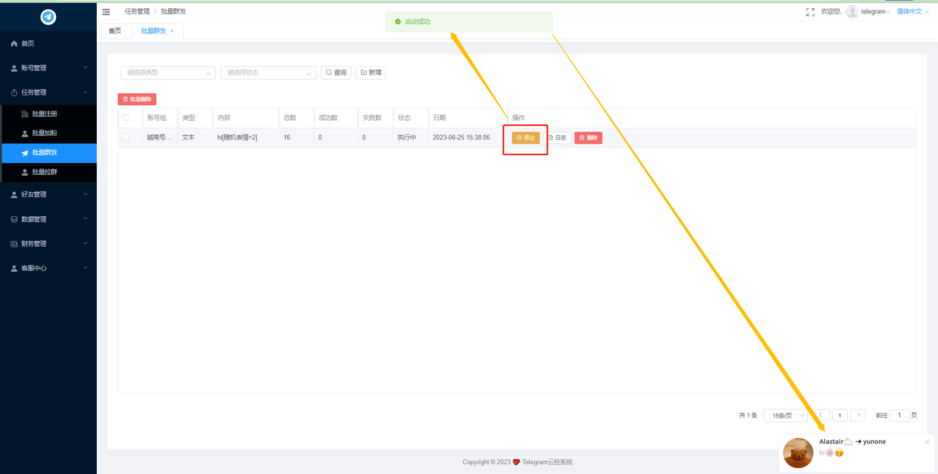
Task: Click the user avatar icon beside telegram
Action: 852,12
